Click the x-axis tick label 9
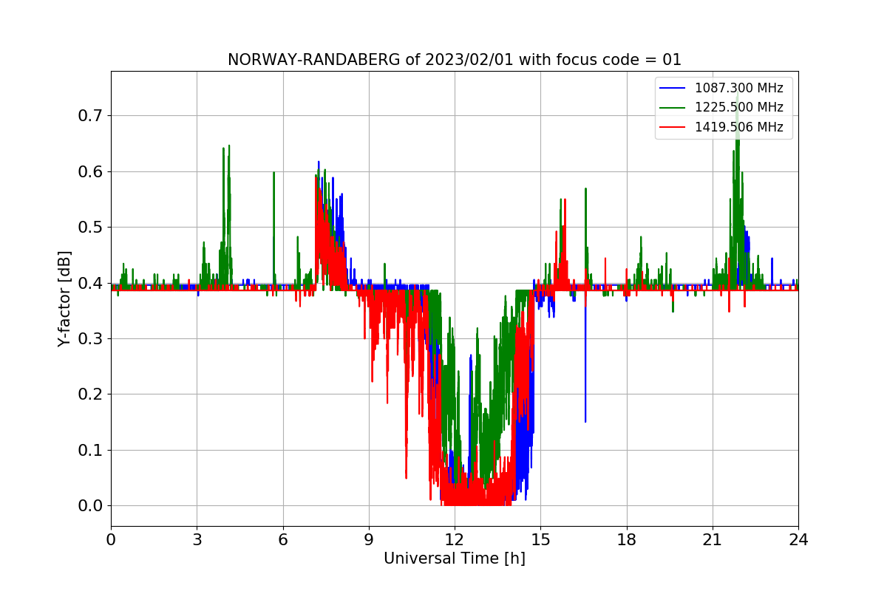The width and height of the screenshot is (887, 591). [x=369, y=540]
